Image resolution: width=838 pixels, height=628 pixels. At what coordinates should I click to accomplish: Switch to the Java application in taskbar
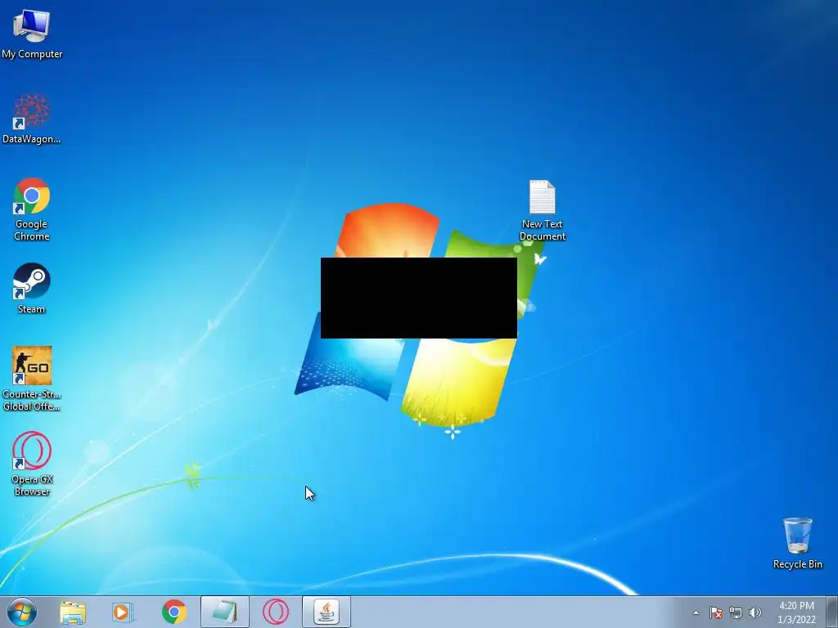(x=327, y=612)
